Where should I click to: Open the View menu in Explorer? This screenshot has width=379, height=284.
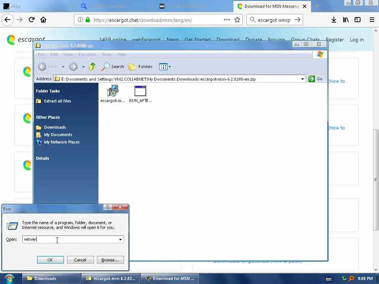tap(68, 54)
